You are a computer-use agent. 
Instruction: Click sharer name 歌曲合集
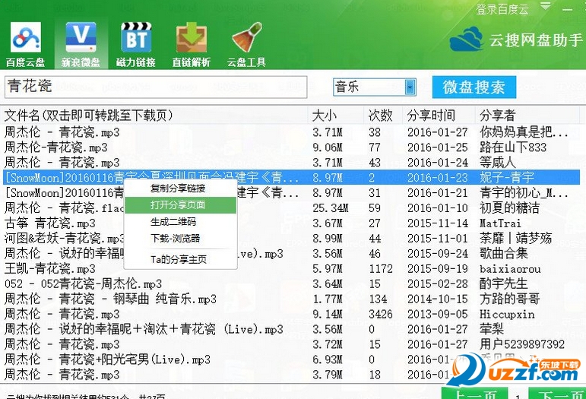coord(503,253)
